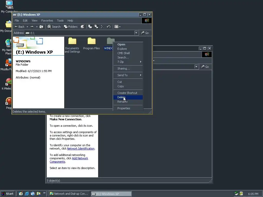Choose Explore from the context menu
263x197 pixels.
click(x=128, y=49)
